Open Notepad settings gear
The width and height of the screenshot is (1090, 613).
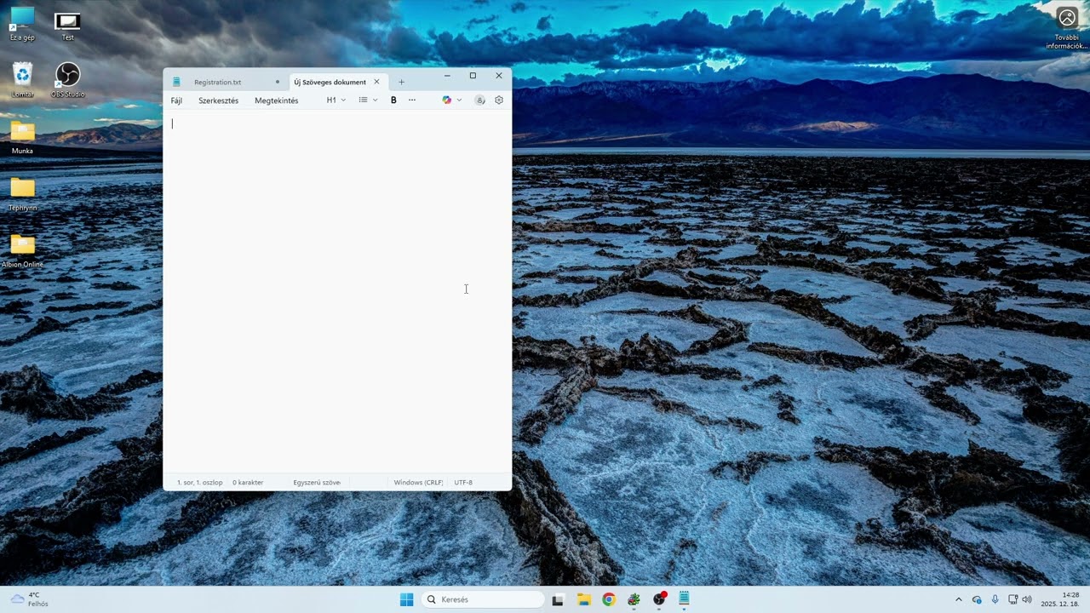click(x=499, y=100)
